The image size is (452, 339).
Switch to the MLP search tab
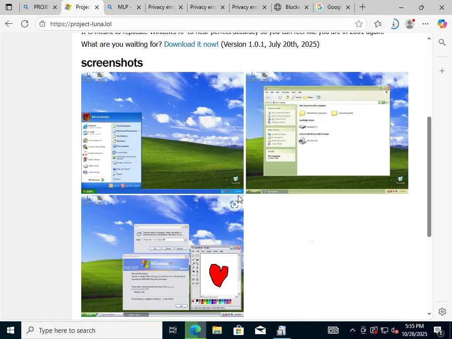tap(124, 7)
